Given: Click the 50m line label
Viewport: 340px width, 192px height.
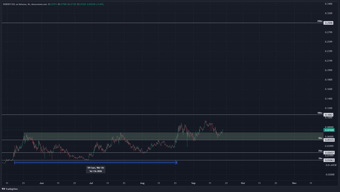Looking at the screenshot, I should [320, 138].
